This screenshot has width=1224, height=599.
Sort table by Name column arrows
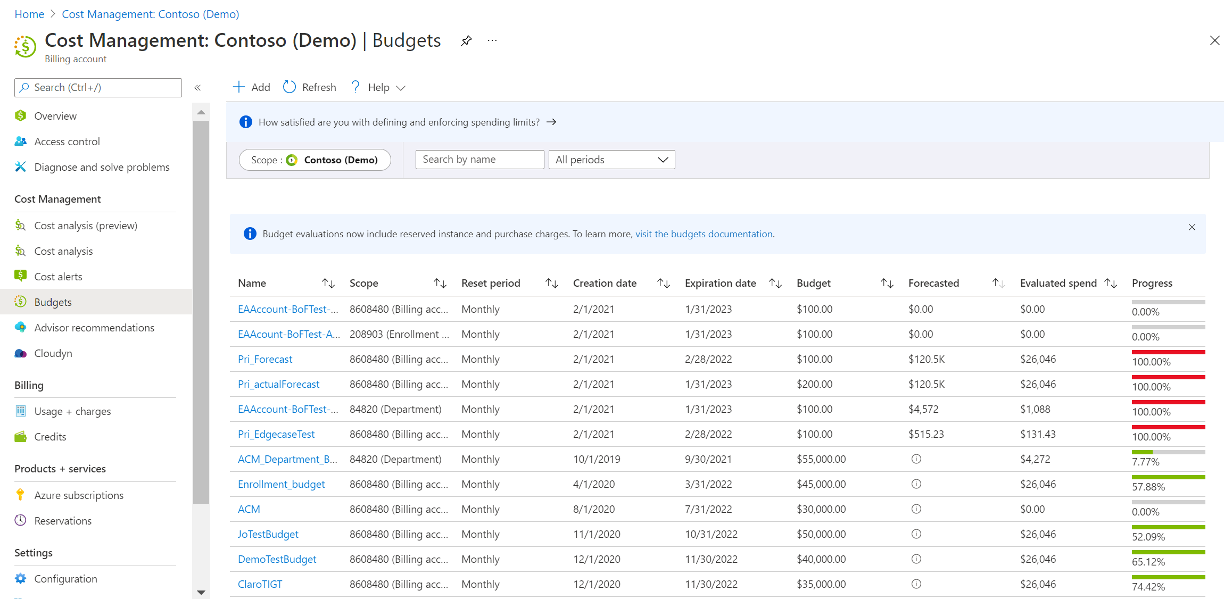(x=328, y=284)
